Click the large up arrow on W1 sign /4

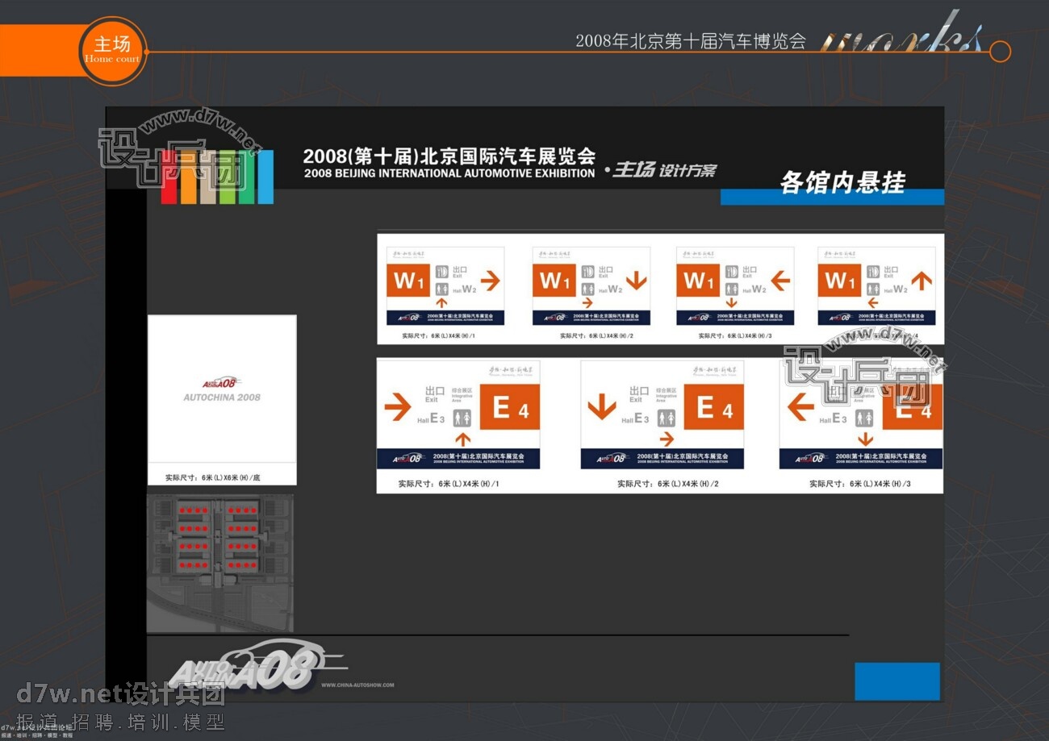922,280
